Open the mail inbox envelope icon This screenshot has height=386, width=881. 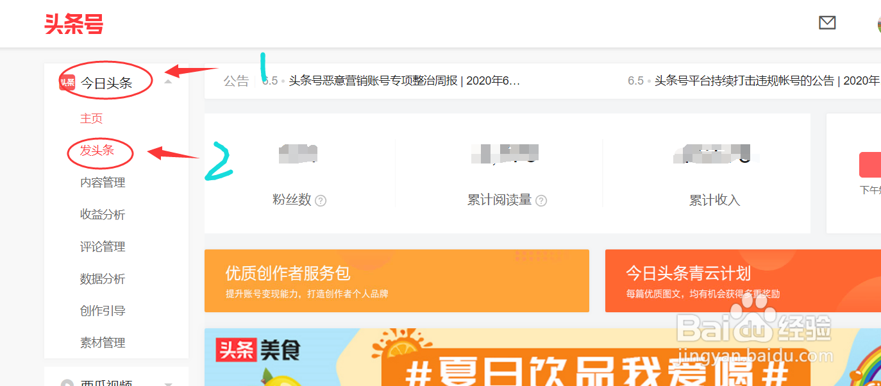(x=827, y=23)
